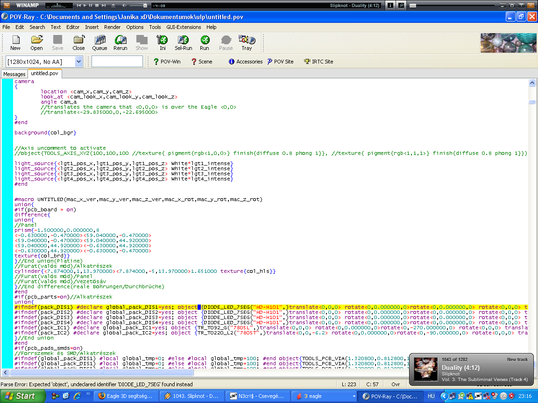Screen dimensions: 538x403
Task: Open the GUI-Extensions menu
Action: pyautogui.click(x=184, y=27)
